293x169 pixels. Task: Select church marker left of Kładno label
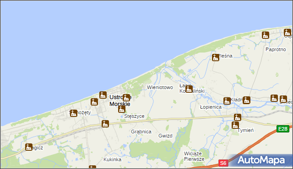(227, 101)
